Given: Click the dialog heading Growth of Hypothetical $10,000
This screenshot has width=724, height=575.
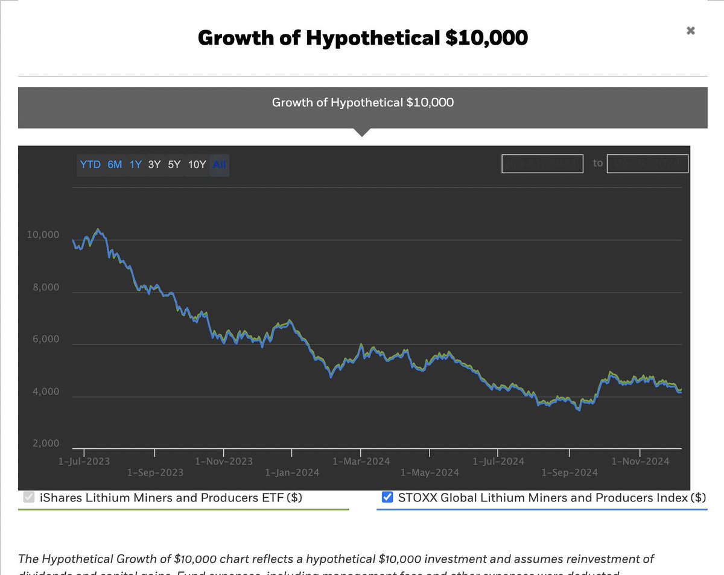Looking at the screenshot, I should coord(363,38).
